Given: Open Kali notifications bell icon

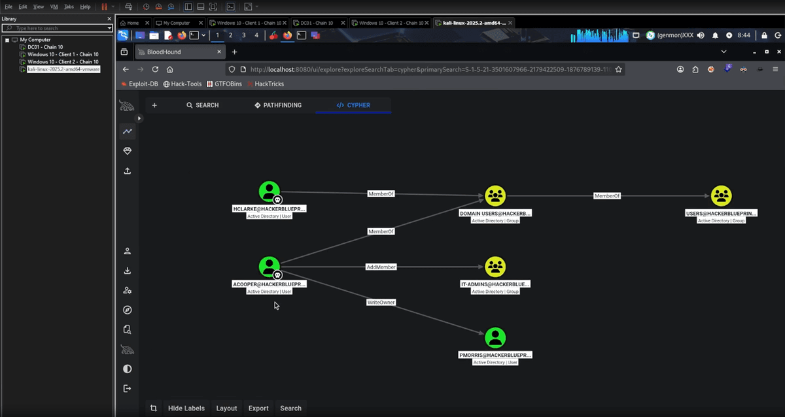Looking at the screenshot, I should (x=715, y=35).
